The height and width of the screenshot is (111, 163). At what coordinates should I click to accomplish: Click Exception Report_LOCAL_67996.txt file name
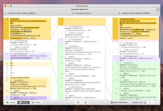click(22, 13)
